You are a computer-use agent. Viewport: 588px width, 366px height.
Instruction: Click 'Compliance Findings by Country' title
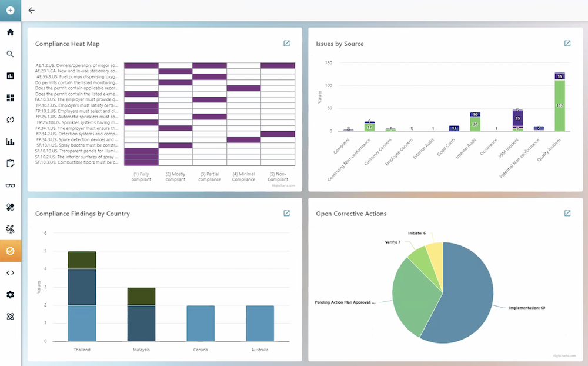point(82,214)
